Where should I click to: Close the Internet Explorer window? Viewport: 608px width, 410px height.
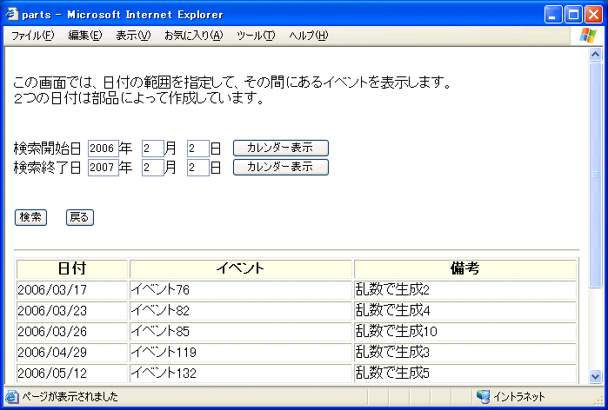tap(594, 15)
